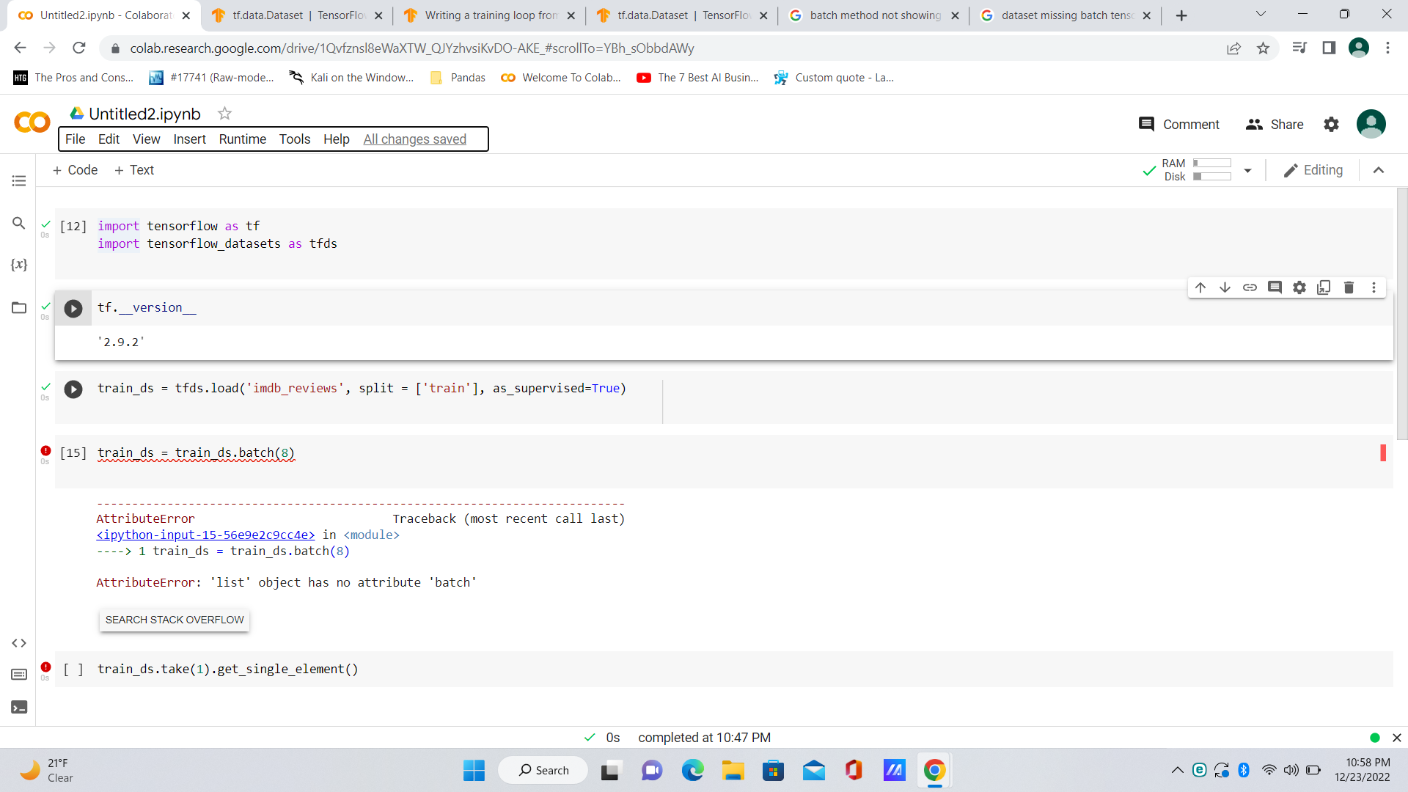This screenshot has width=1408, height=792.
Task: Open the table of contents sidebar icon
Action: coord(19,180)
